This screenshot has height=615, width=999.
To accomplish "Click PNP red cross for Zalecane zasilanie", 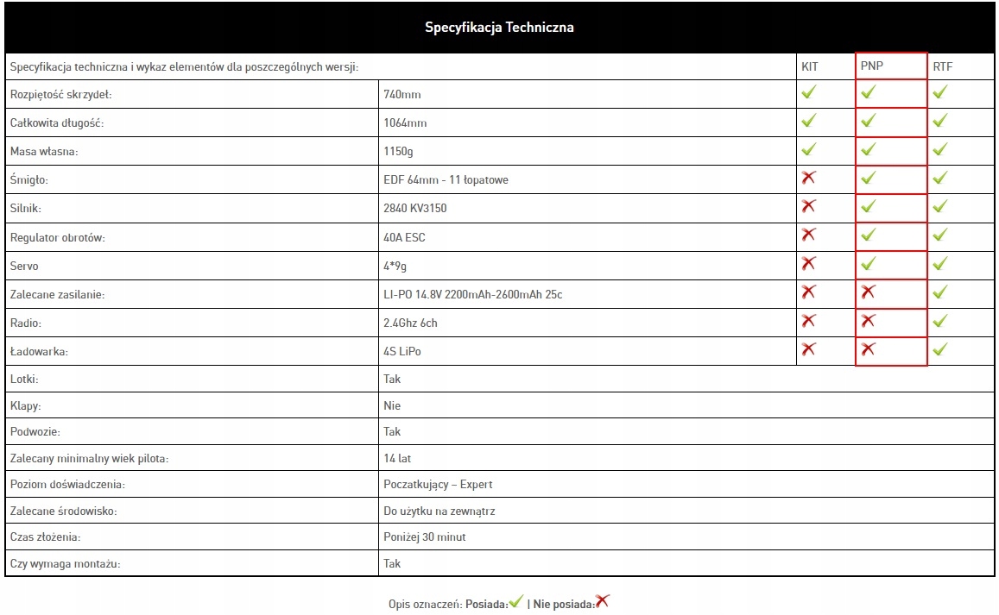I will [x=869, y=292].
